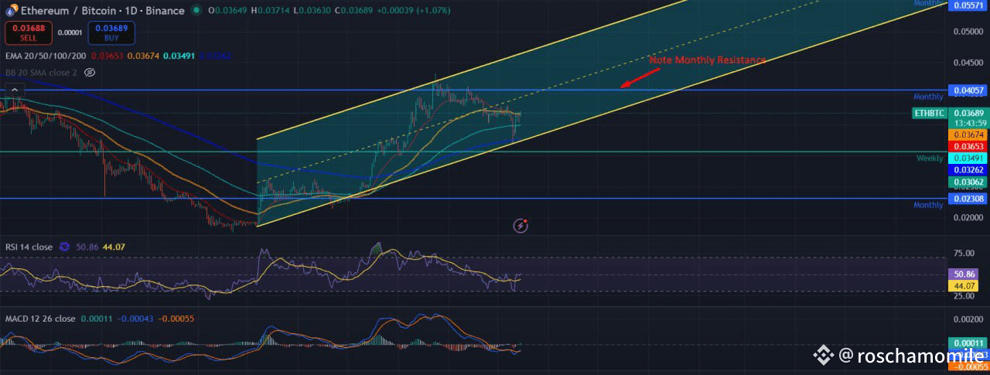Click the 'Note Monthly Resistance' text annotation
This screenshot has height=375, width=990.
[x=708, y=60]
